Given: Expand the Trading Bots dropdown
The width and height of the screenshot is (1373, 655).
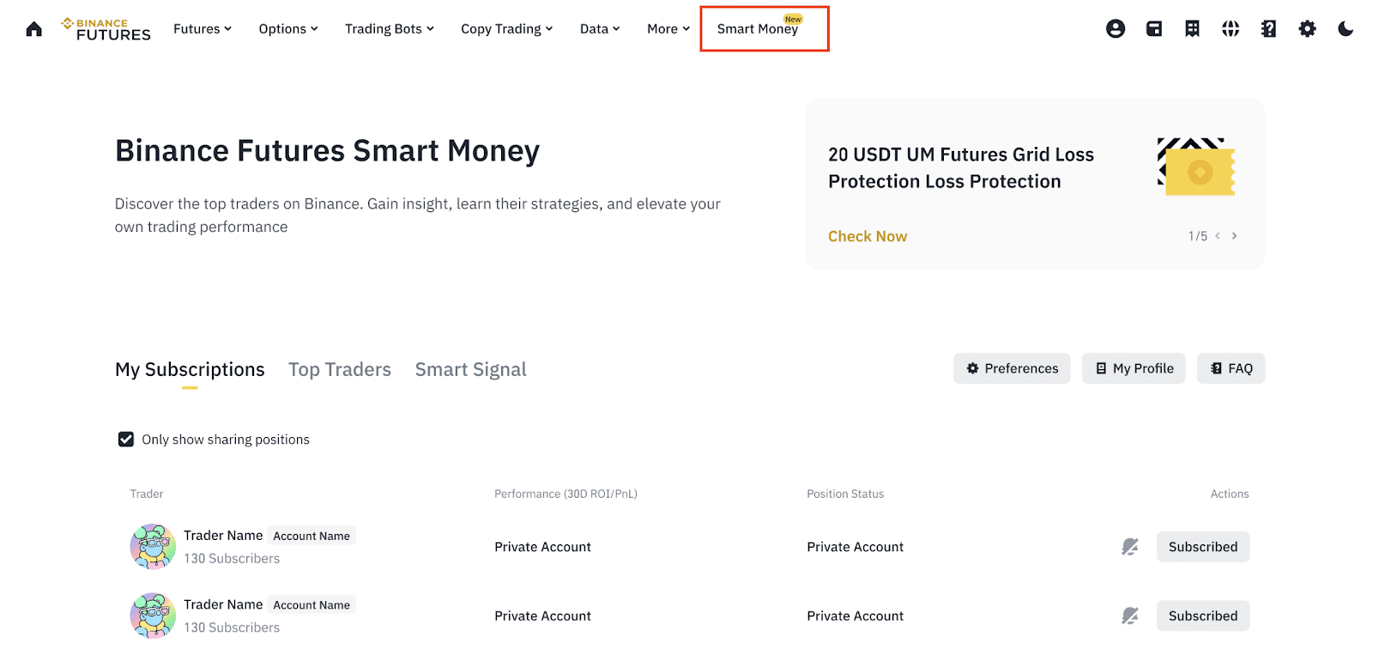Looking at the screenshot, I should 389,29.
